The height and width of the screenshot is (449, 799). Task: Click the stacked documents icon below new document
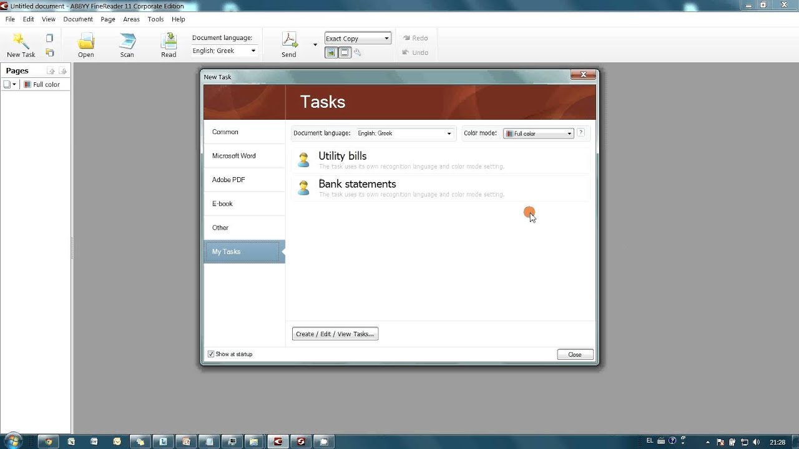[50, 53]
